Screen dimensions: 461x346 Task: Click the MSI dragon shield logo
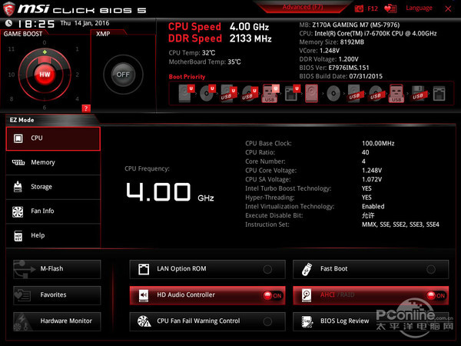[8, 8]
